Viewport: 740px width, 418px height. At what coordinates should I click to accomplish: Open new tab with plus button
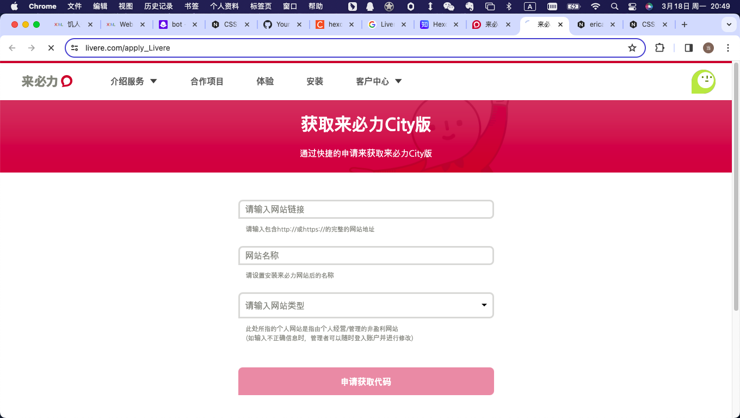tap(684, 24)
